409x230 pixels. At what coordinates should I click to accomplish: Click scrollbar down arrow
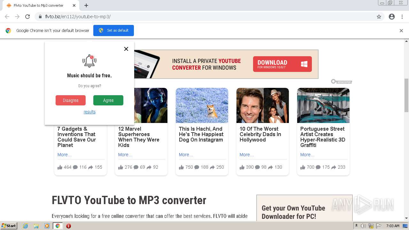tap(406, 218)
